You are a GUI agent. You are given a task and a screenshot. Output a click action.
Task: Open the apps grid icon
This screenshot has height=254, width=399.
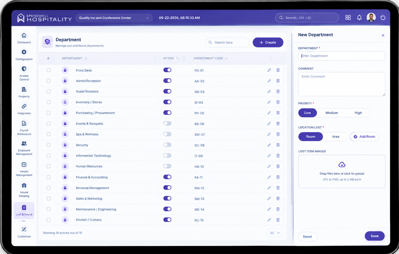348,18
